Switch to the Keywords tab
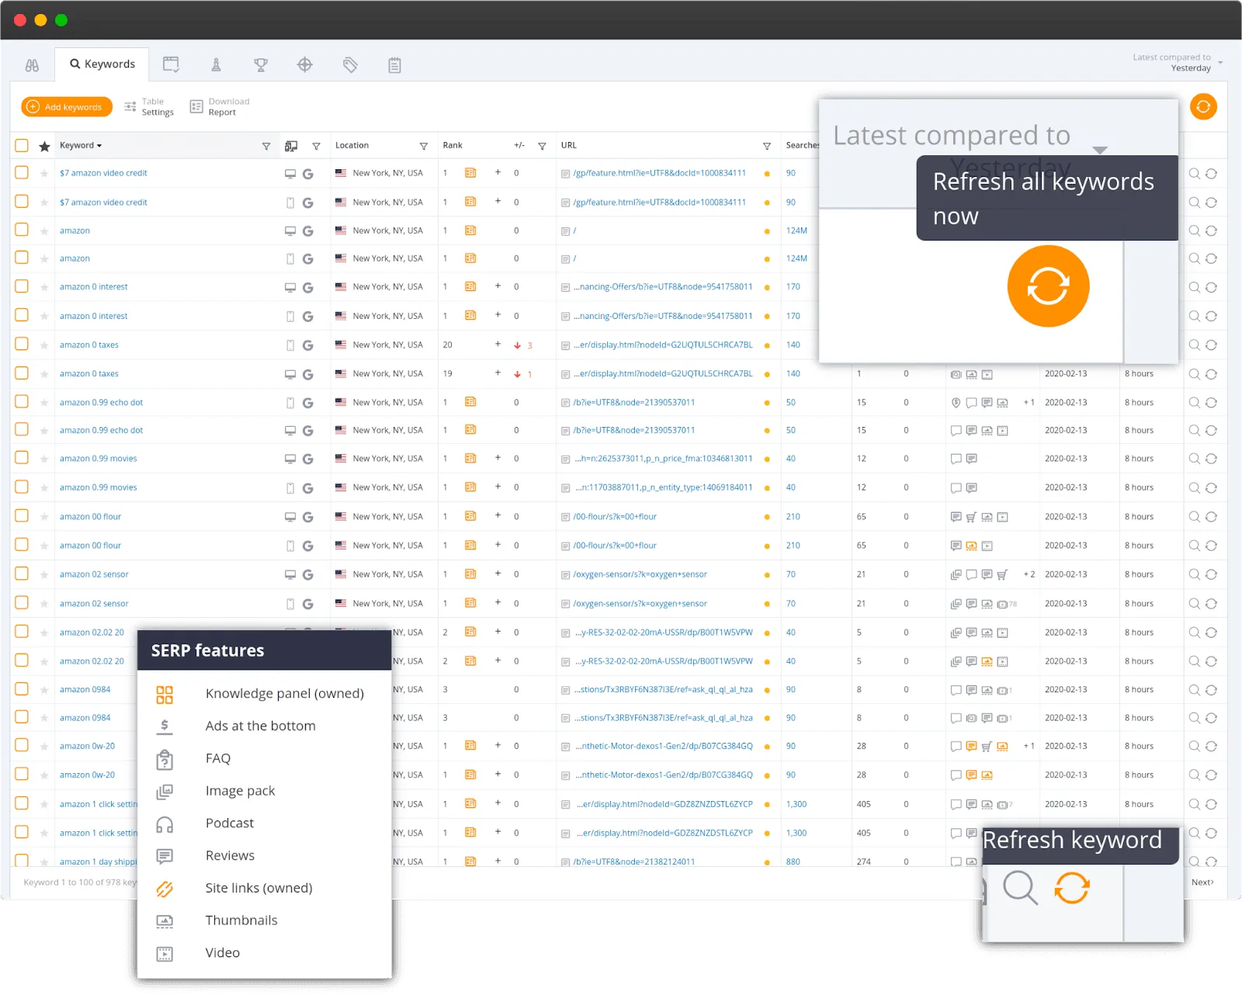Screen dimensions: 1242x995 coord(102,64)
